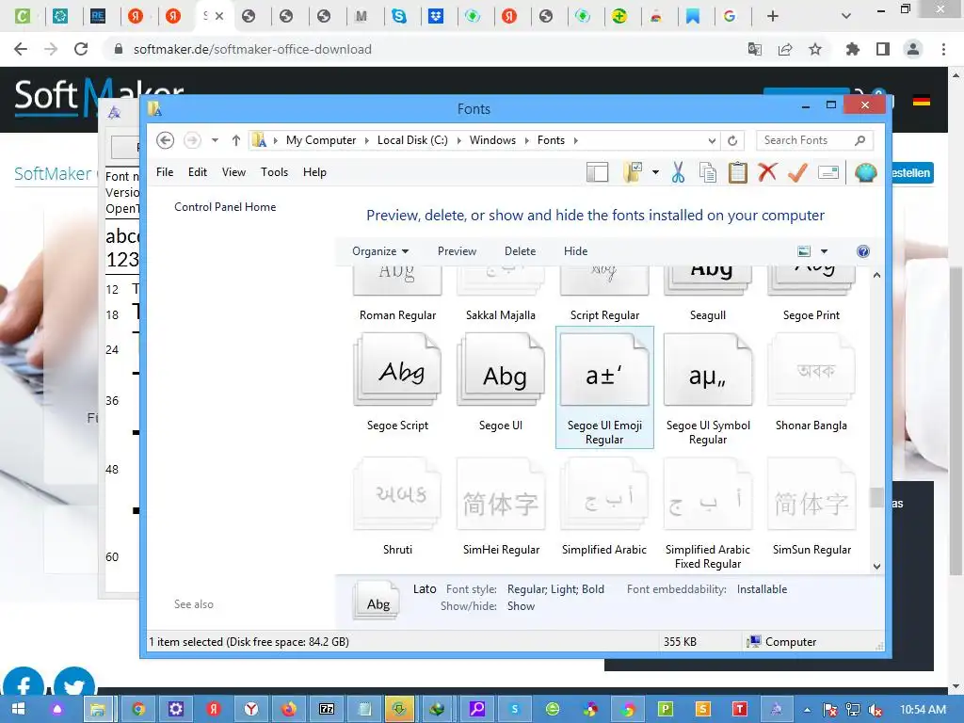Select the Seagull font item

708,295
